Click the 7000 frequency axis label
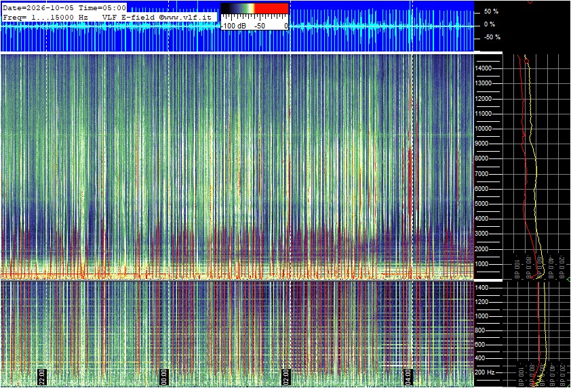 [482, 174]
